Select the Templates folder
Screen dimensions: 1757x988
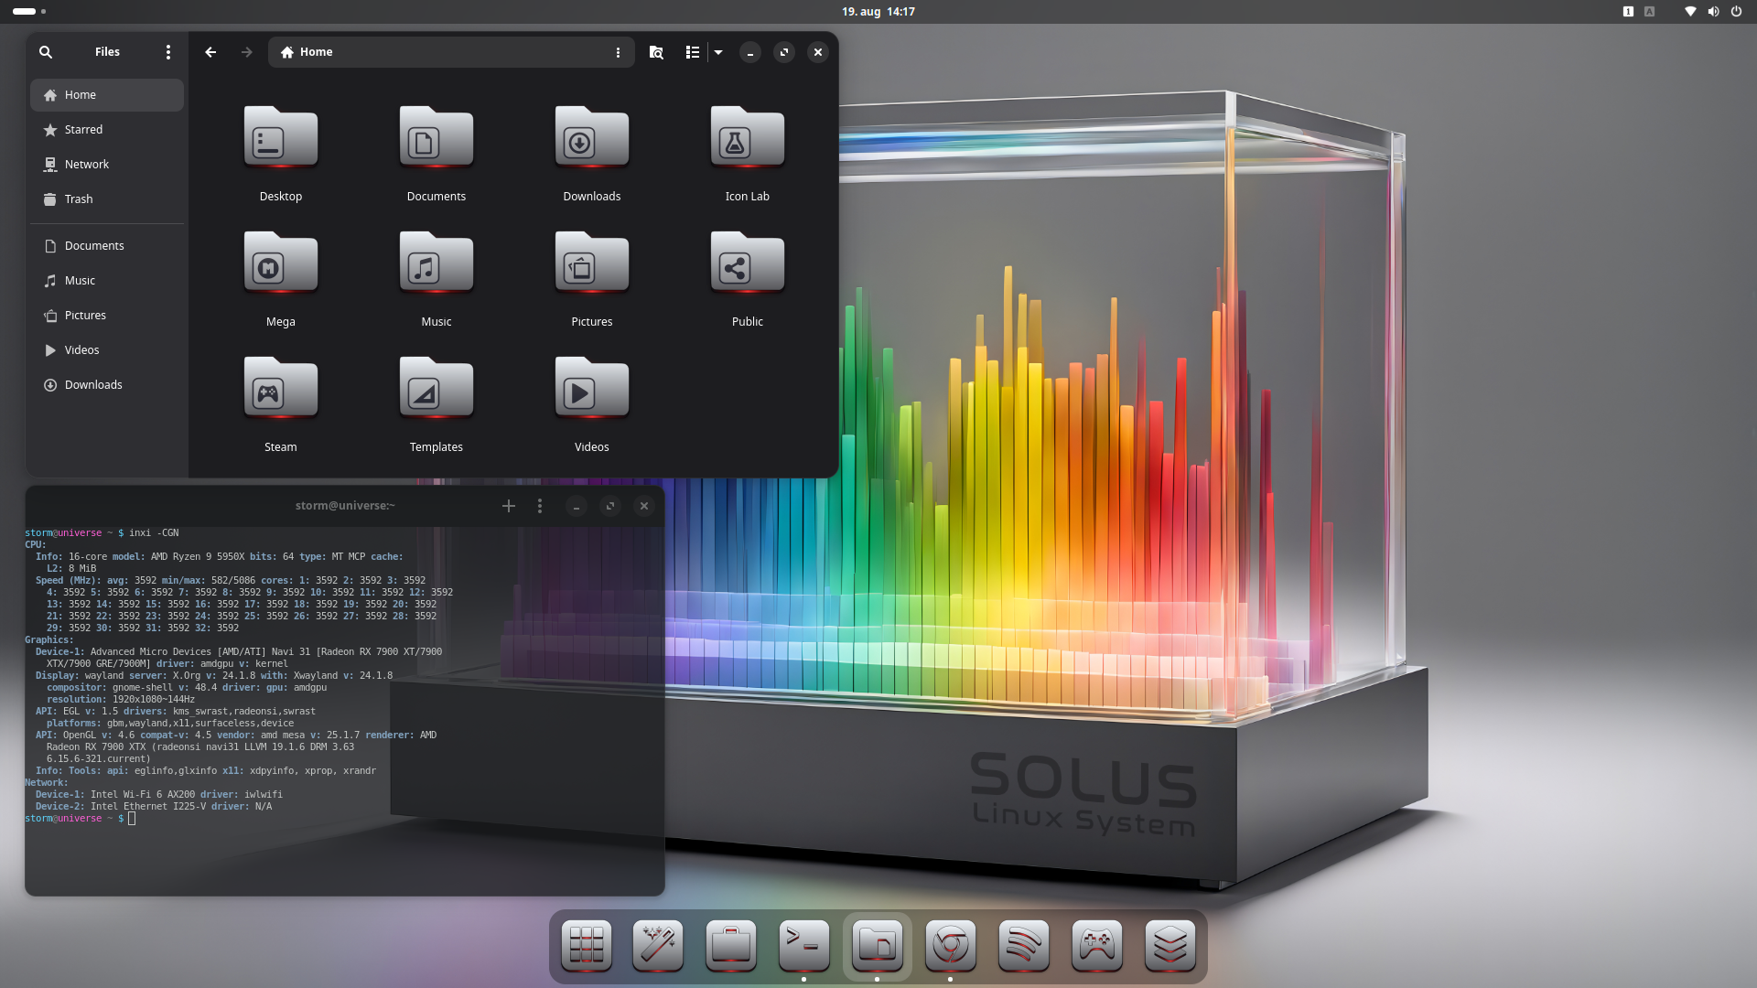coord(437,388)
